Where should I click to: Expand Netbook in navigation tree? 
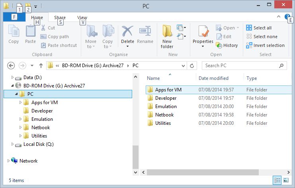20,128
